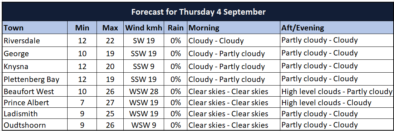Screen dimensions: 394x131
Task: Click the Wind kmh header cell
Action: click(x=144, y=28)
